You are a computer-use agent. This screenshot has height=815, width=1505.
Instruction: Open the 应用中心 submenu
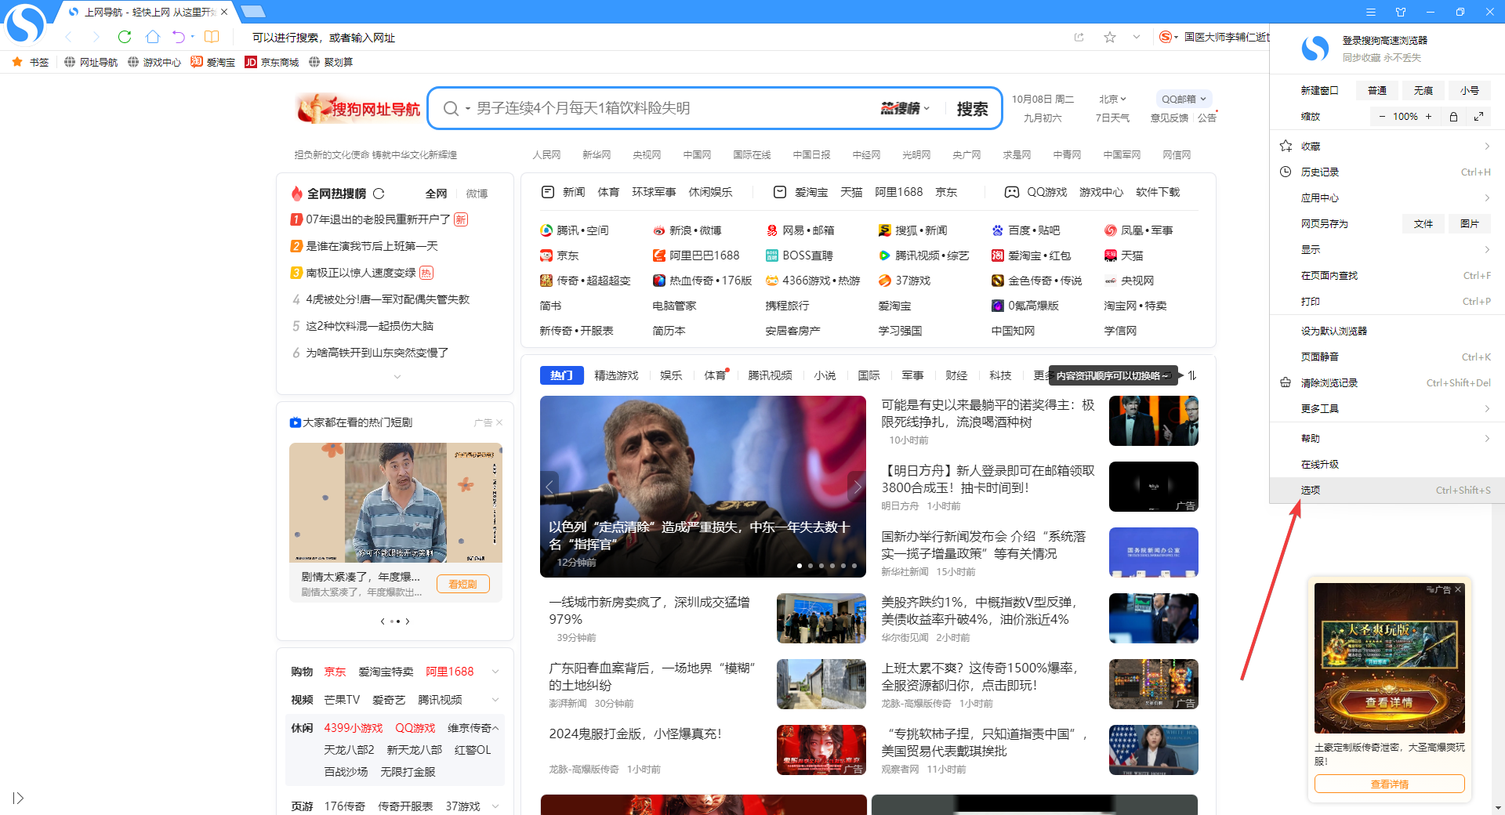click(1387, 197)
